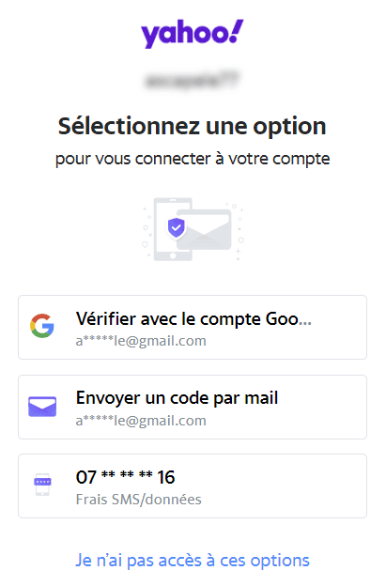Click masked Gmail address under mail code option
This screenshot has height=586, width=386.
pos(141,421)
